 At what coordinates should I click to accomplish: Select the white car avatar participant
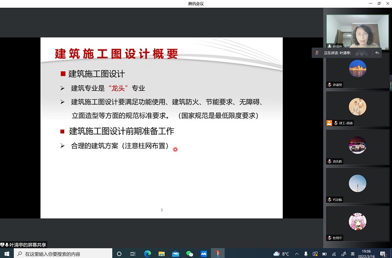[x=358, y=145]
